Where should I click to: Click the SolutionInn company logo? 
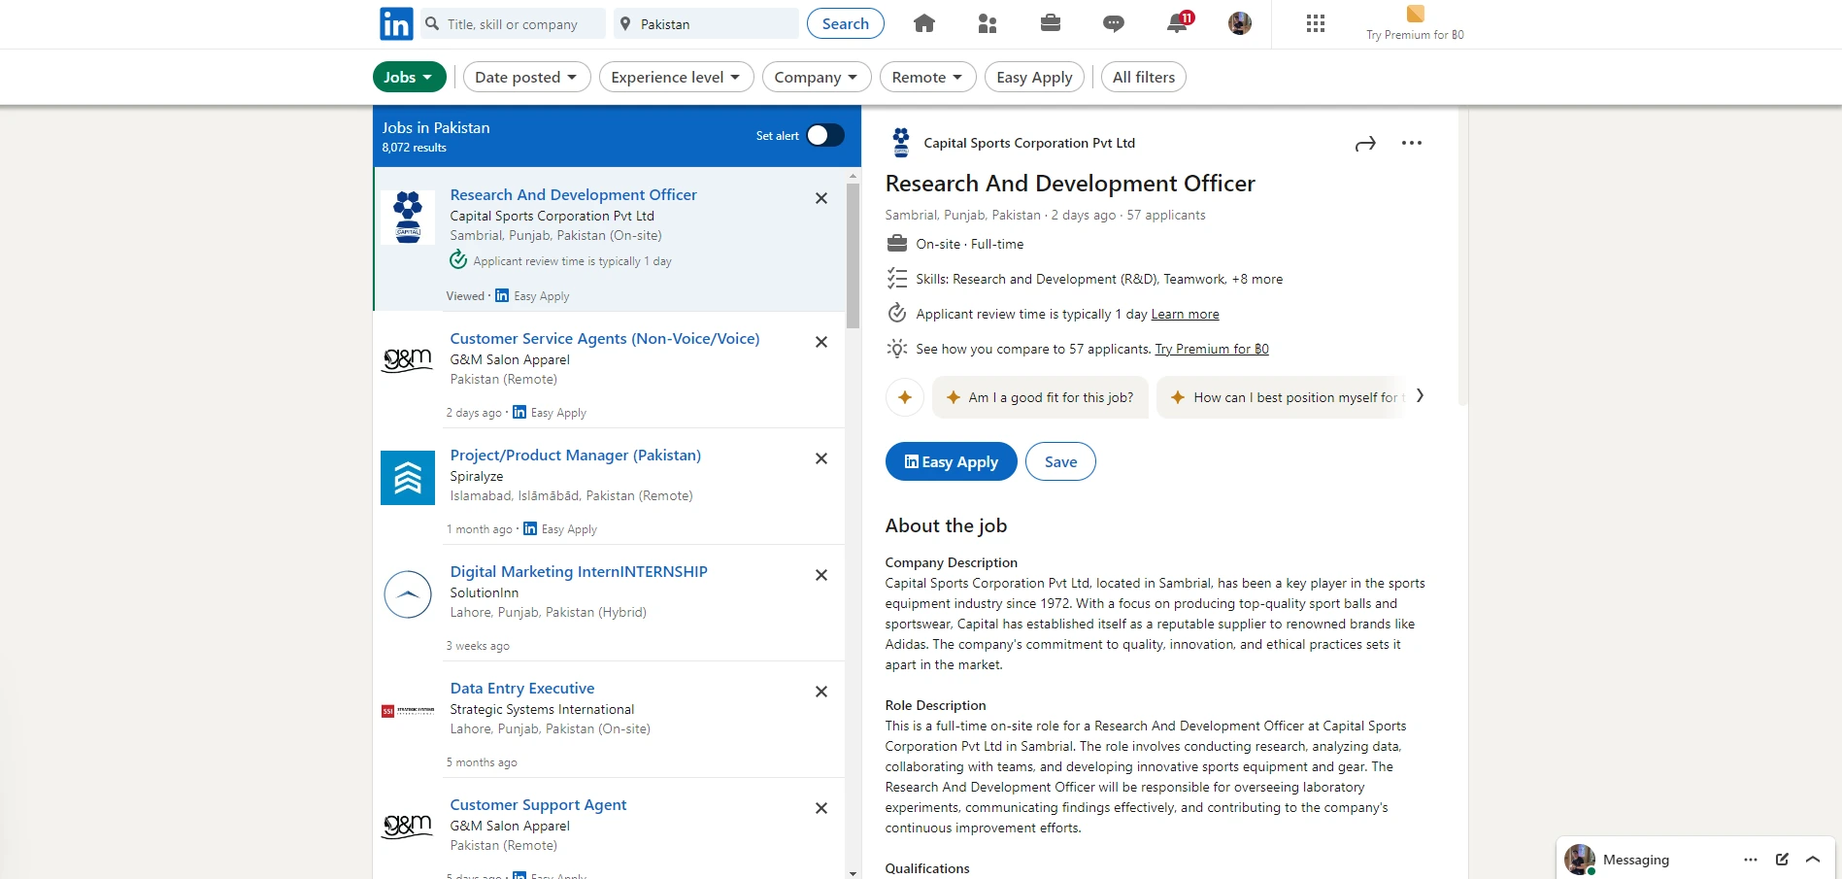[x=408, y=594]
